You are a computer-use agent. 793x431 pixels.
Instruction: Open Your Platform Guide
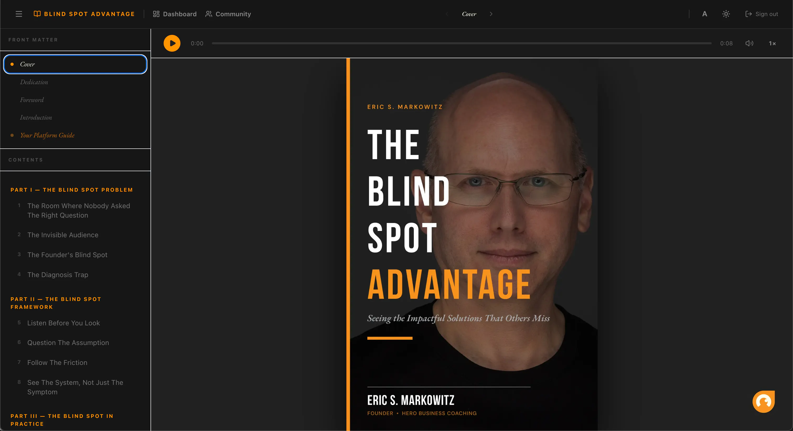pyautogui.click(x=47, y=136)
